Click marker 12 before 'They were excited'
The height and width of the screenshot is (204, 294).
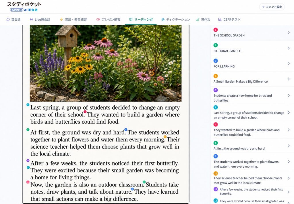pos(28,168)
